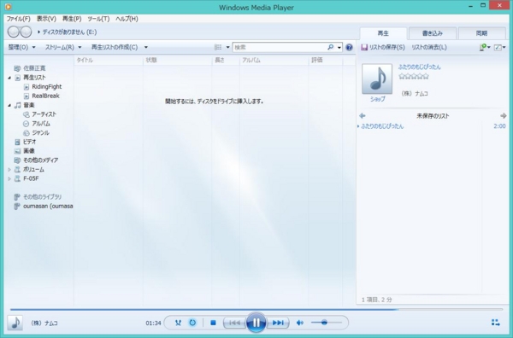This screenshot has height=338, width=513.
Task: Open the 整理(O) dropdown
Action: (21, 47)
